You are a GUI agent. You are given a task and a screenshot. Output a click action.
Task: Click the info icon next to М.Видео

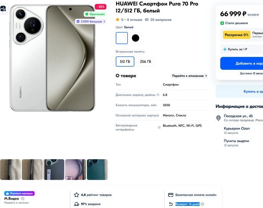tap(23, 198)
